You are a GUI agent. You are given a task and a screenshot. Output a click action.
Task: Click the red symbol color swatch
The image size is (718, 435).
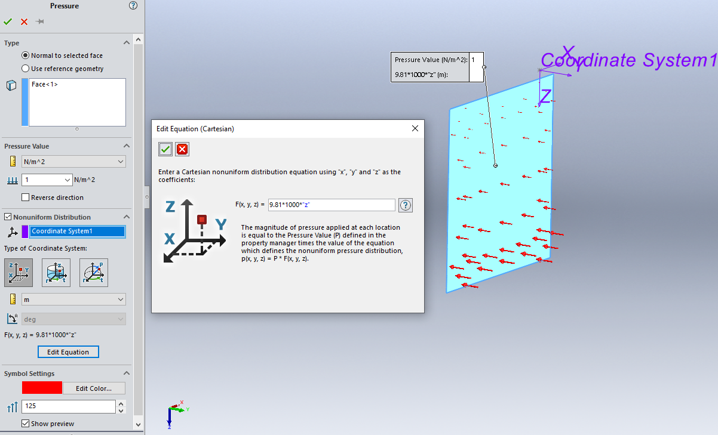(x=42, y=388)
